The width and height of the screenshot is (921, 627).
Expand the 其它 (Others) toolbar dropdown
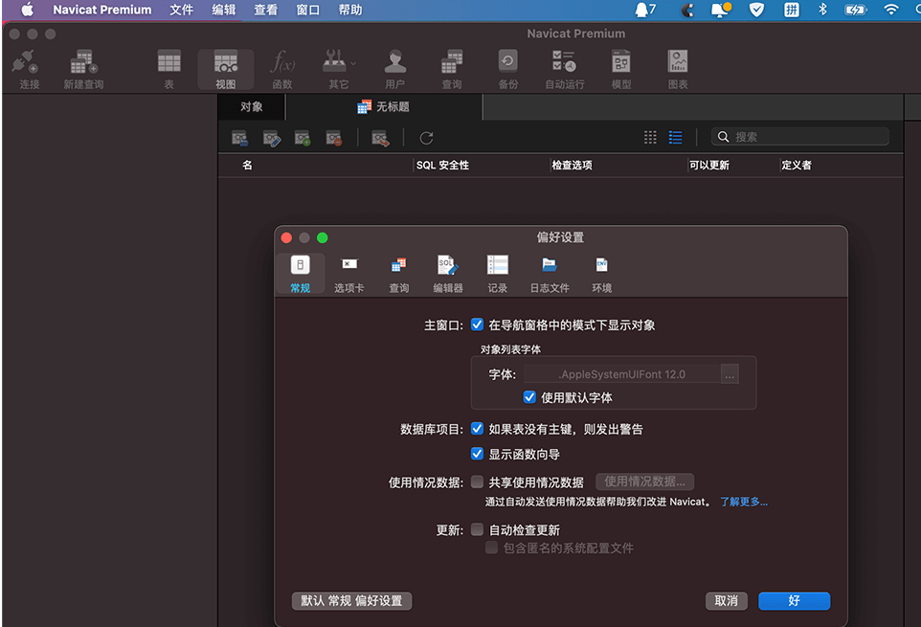tap(339, 69)
